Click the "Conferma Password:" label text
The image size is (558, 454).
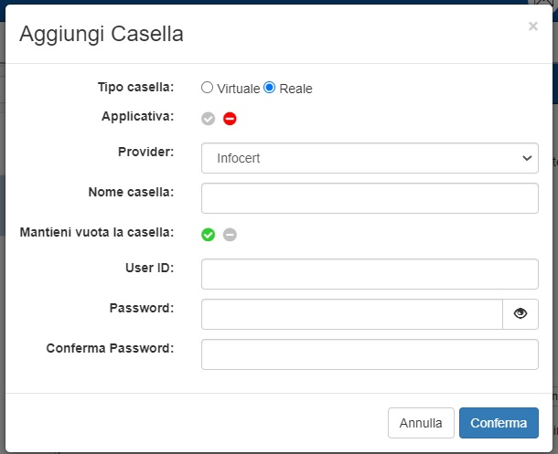click(110, 348)
